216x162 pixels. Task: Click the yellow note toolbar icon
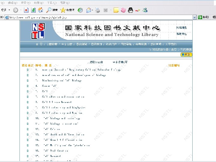pyautogui.click(x=116, y=10)
